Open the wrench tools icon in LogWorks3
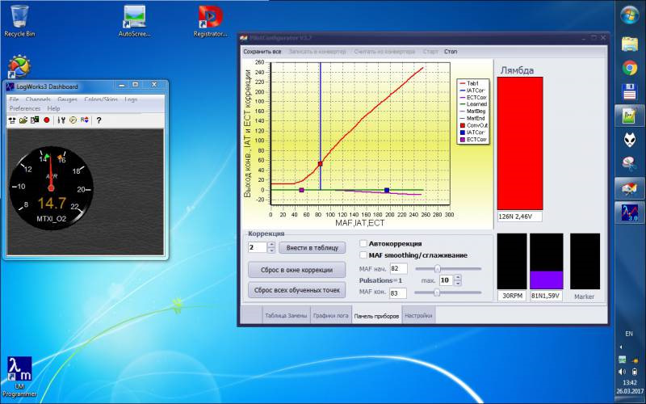646x404 pixels. point(61,120)
